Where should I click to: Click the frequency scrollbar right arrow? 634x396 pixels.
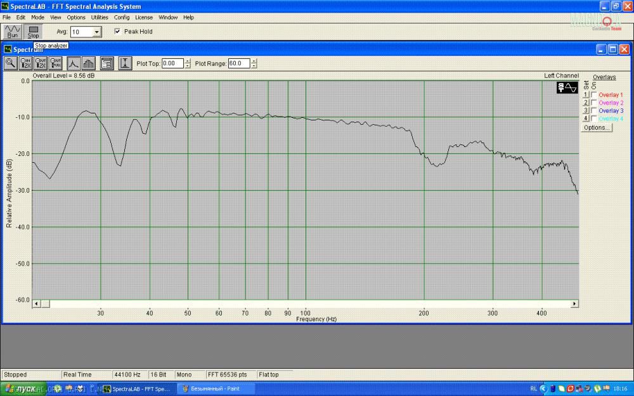(x=574, y=304)
